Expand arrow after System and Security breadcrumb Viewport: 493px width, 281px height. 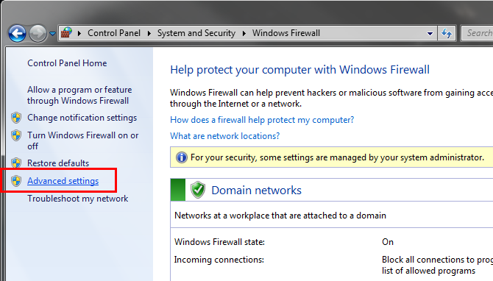244,33
